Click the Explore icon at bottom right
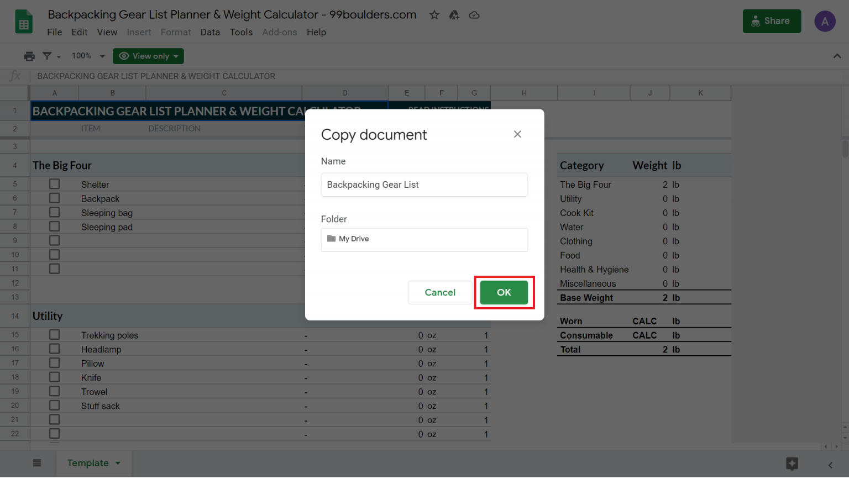Image resolution: width=849 pixels, height=479 pixels. pos(792,464)
